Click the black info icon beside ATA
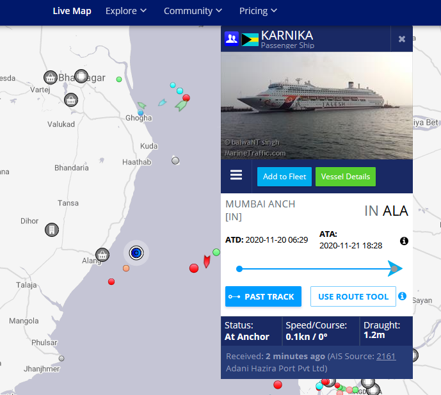Viewport: 441px width, 395px height. coord(404,241)
